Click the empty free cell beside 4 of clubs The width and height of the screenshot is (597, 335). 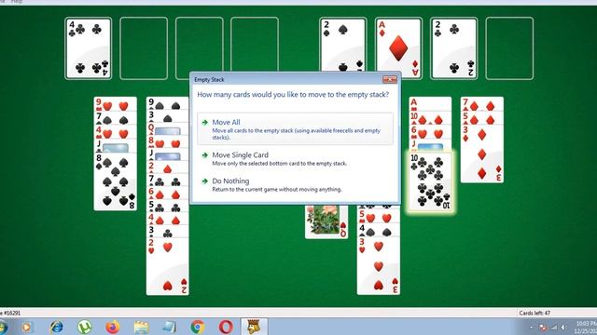click(x=144, y=48)
